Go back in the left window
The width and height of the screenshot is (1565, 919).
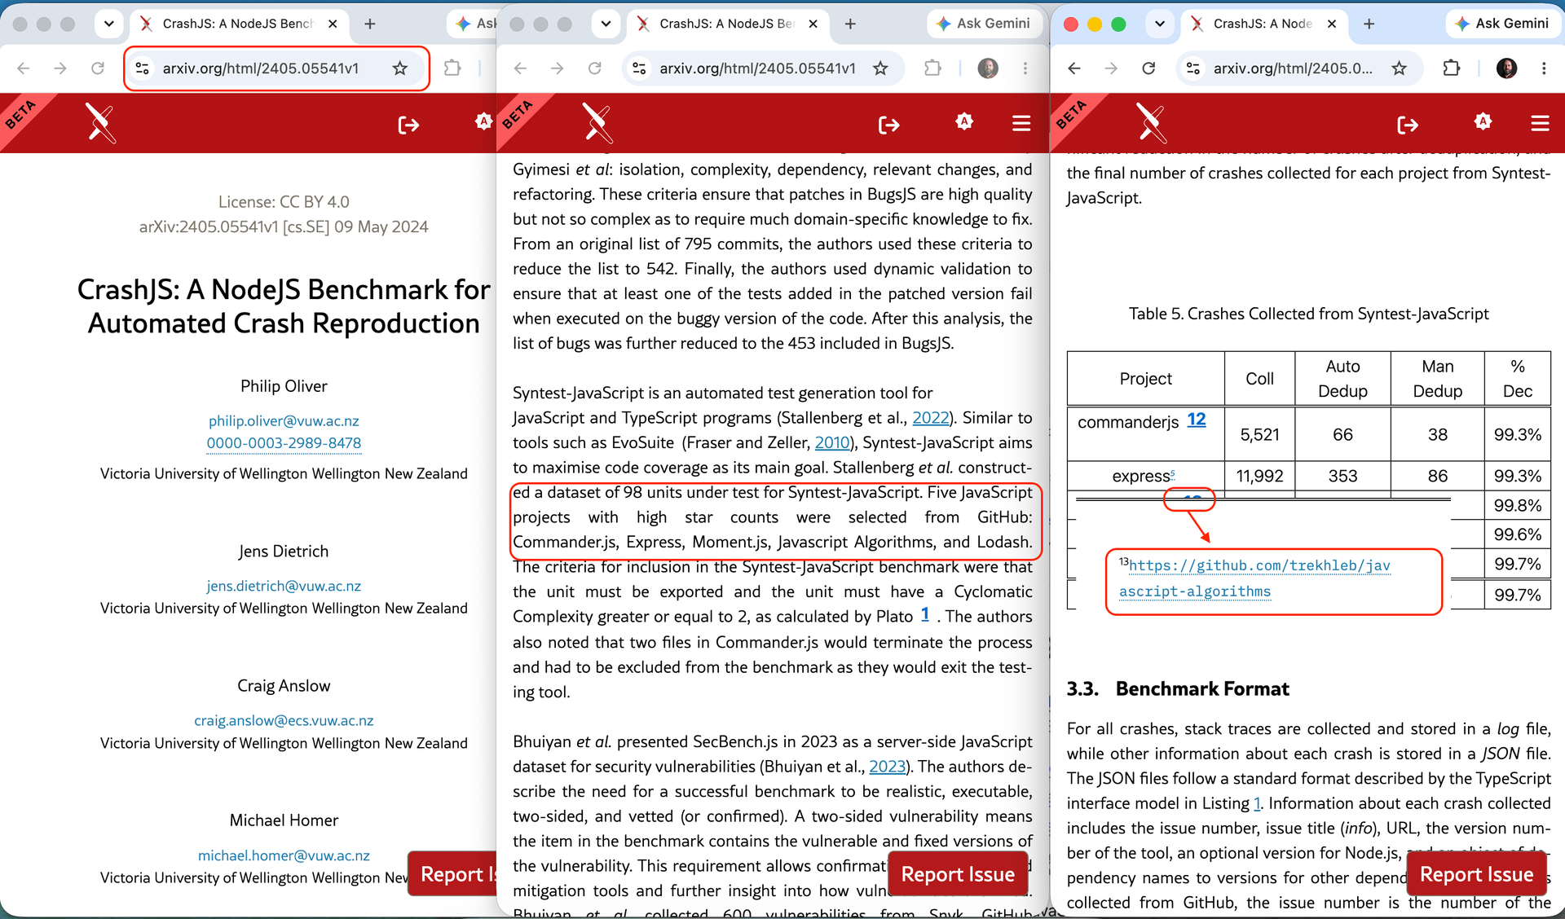point(24,68)
